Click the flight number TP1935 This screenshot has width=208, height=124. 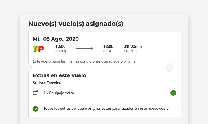pos(131,51)
